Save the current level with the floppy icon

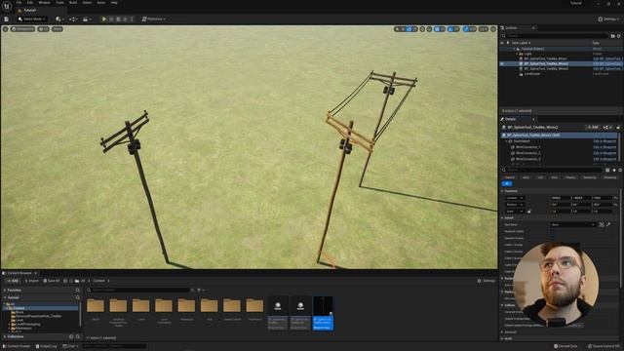(x=6, y=19)
